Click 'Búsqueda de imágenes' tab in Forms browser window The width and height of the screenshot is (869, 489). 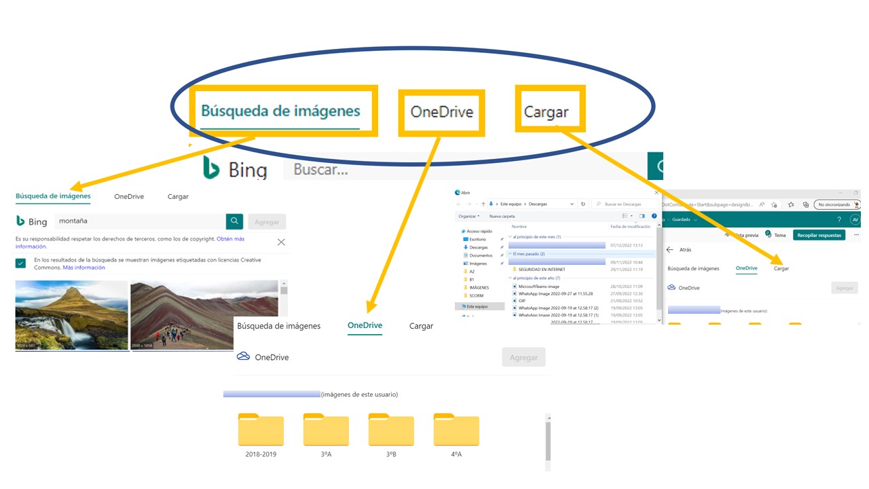[693, 268]
